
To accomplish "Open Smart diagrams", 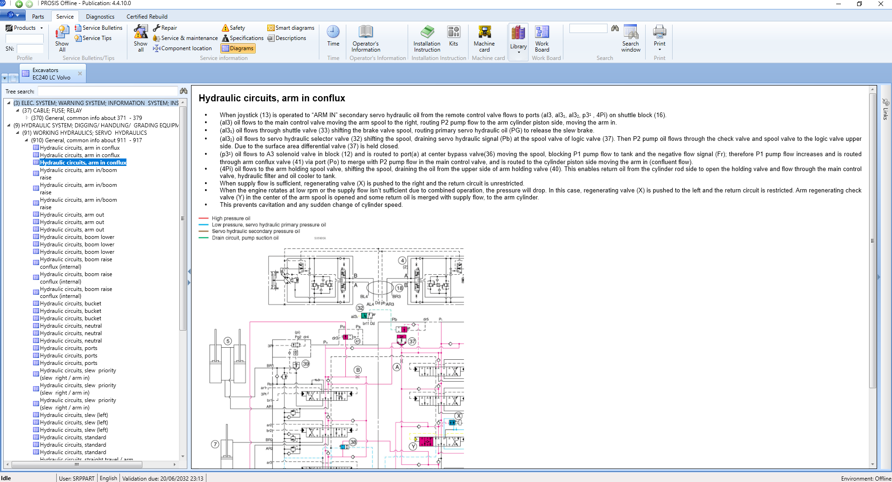I will click(x=291, y=28).
